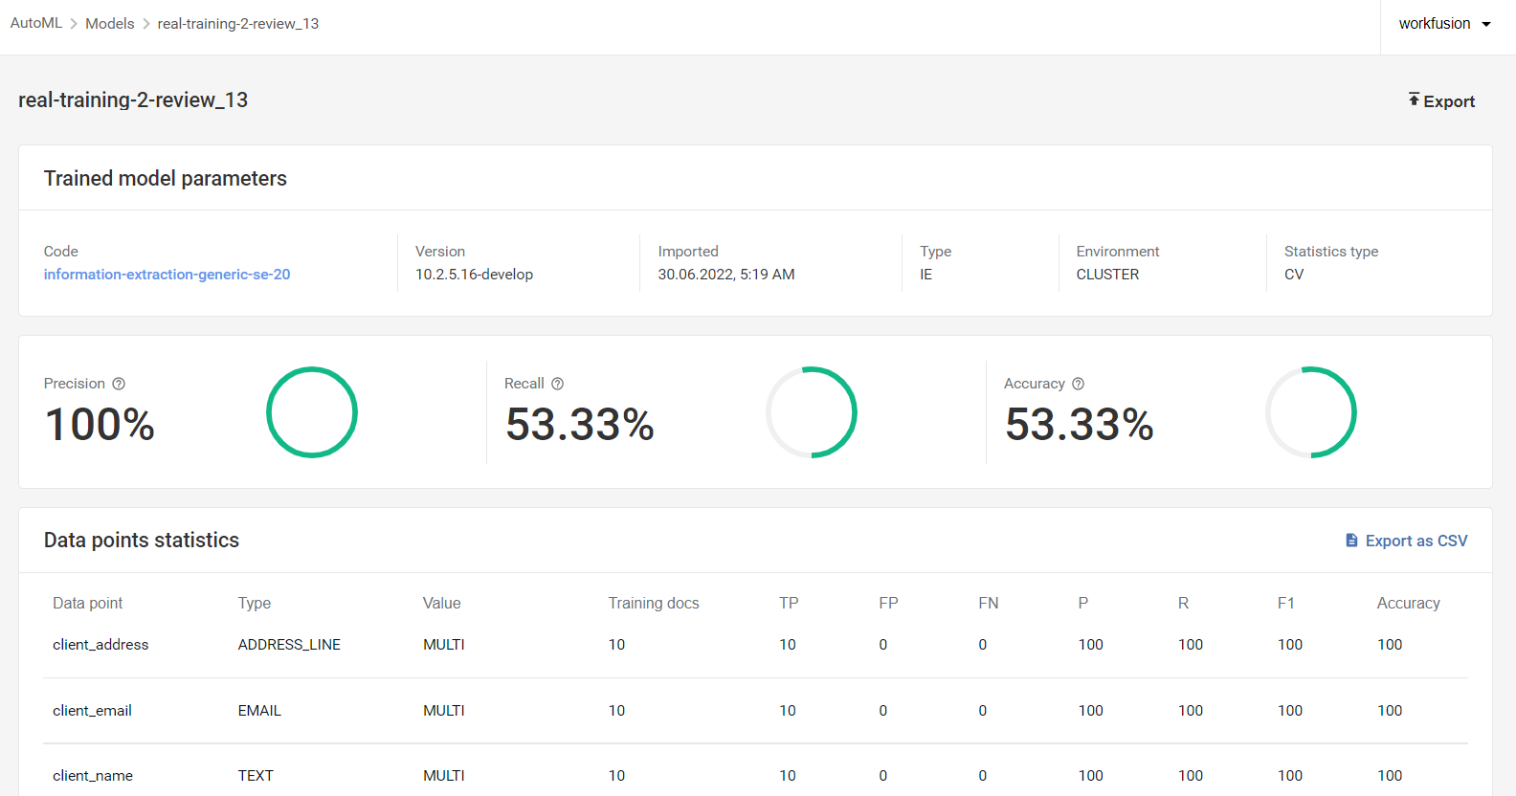
Task: Open information-extraction-generic-se-20 code link
Action: click(x=167, y=275)
